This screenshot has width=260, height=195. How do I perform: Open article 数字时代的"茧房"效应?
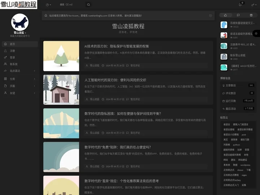click(122, 181)
